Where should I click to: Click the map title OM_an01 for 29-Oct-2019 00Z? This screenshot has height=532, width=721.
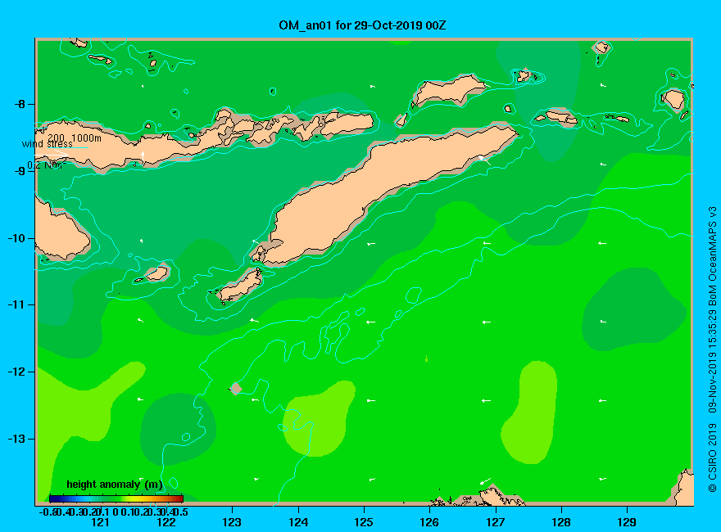point(362,25)
